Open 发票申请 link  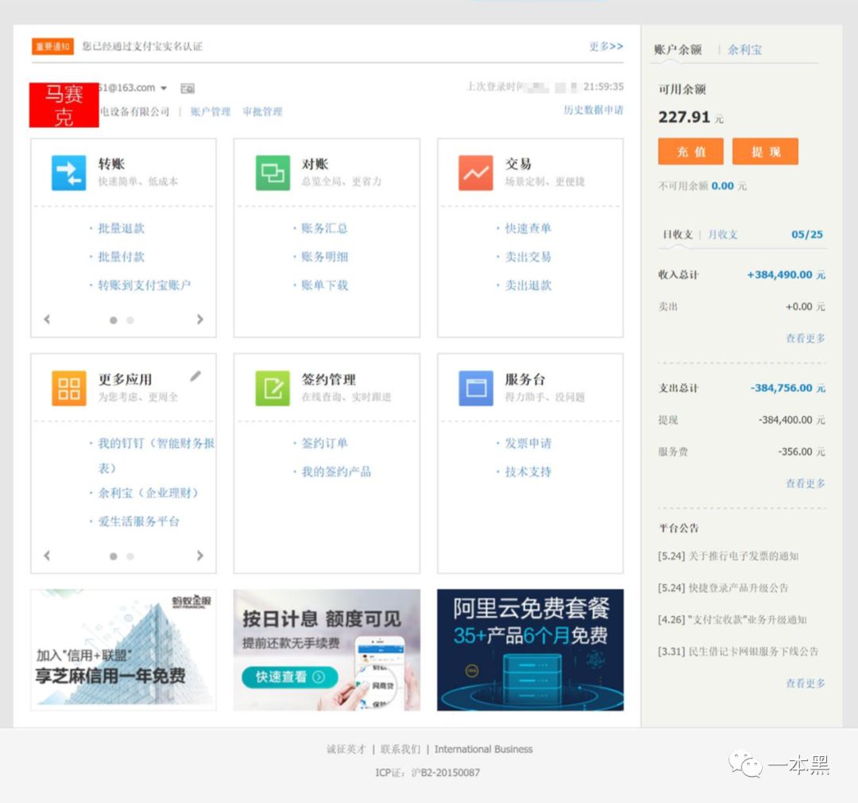528,443
